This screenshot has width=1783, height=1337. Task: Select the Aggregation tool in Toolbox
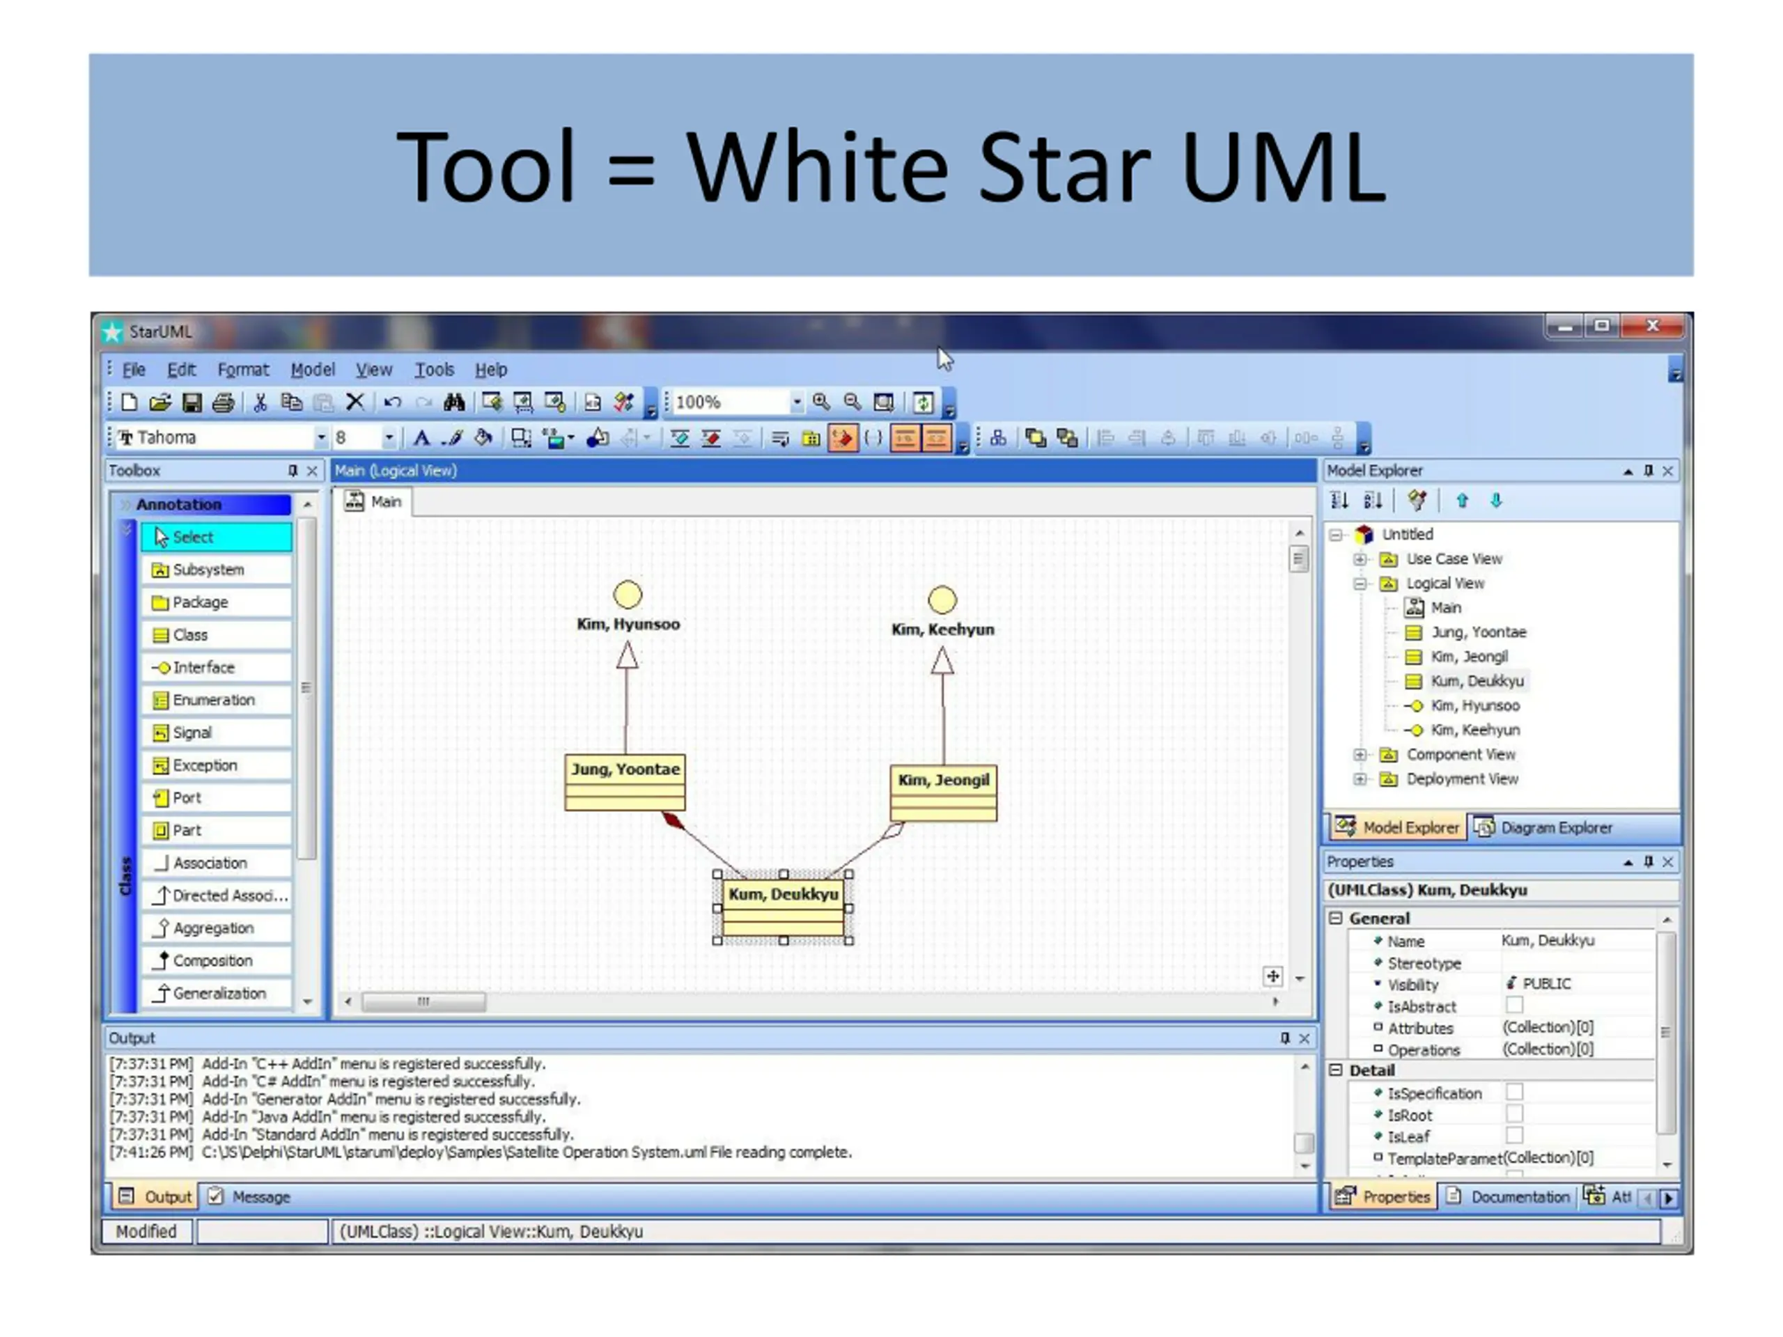pos(217,928)
